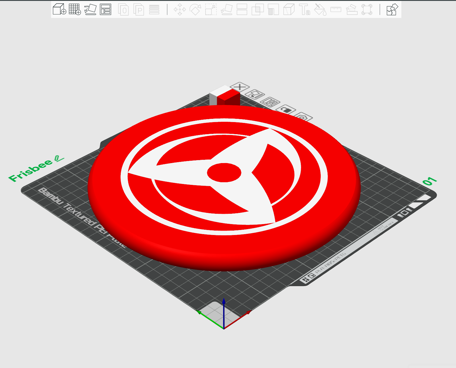This screenshot has width=456, height=368.
Task: Open the Variable layer height tool
Action: [154, 9]
